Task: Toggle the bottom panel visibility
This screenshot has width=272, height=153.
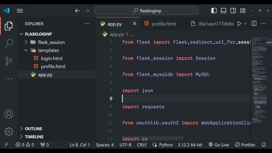Action: 223,11
